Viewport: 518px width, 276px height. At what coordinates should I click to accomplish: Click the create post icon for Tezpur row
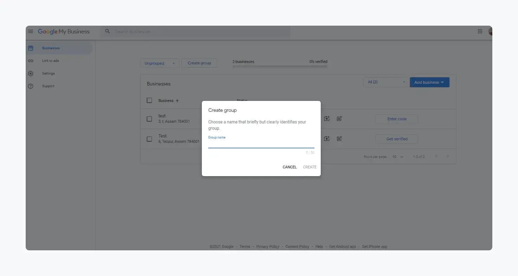[x=339, y=139]
